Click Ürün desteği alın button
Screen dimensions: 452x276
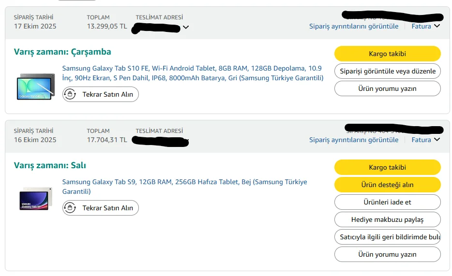(x=387, y=185)
